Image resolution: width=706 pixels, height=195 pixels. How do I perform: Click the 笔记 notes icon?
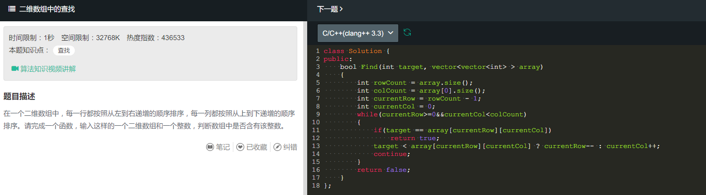(x=210, y=147)
